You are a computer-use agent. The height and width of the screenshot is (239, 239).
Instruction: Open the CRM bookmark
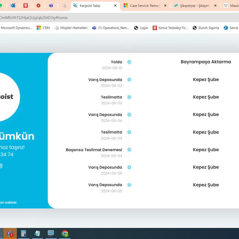point(43,28)
